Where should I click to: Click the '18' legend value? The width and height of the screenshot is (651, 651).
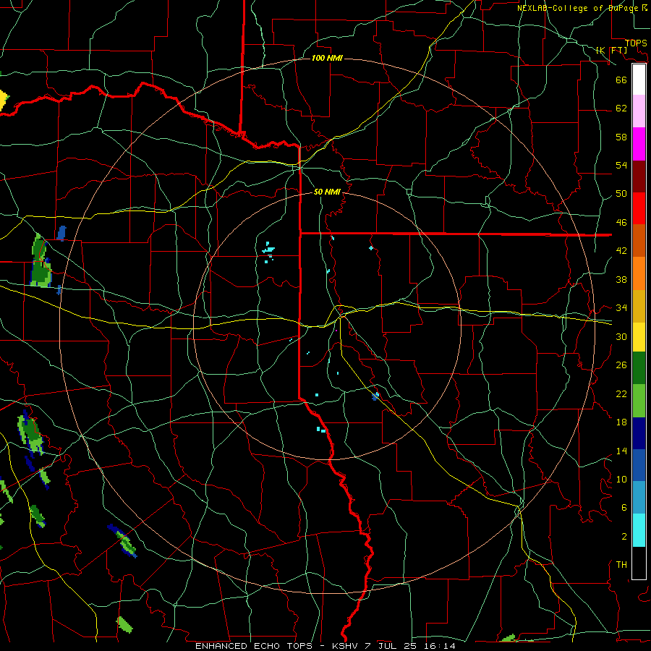tap(621, 422)
